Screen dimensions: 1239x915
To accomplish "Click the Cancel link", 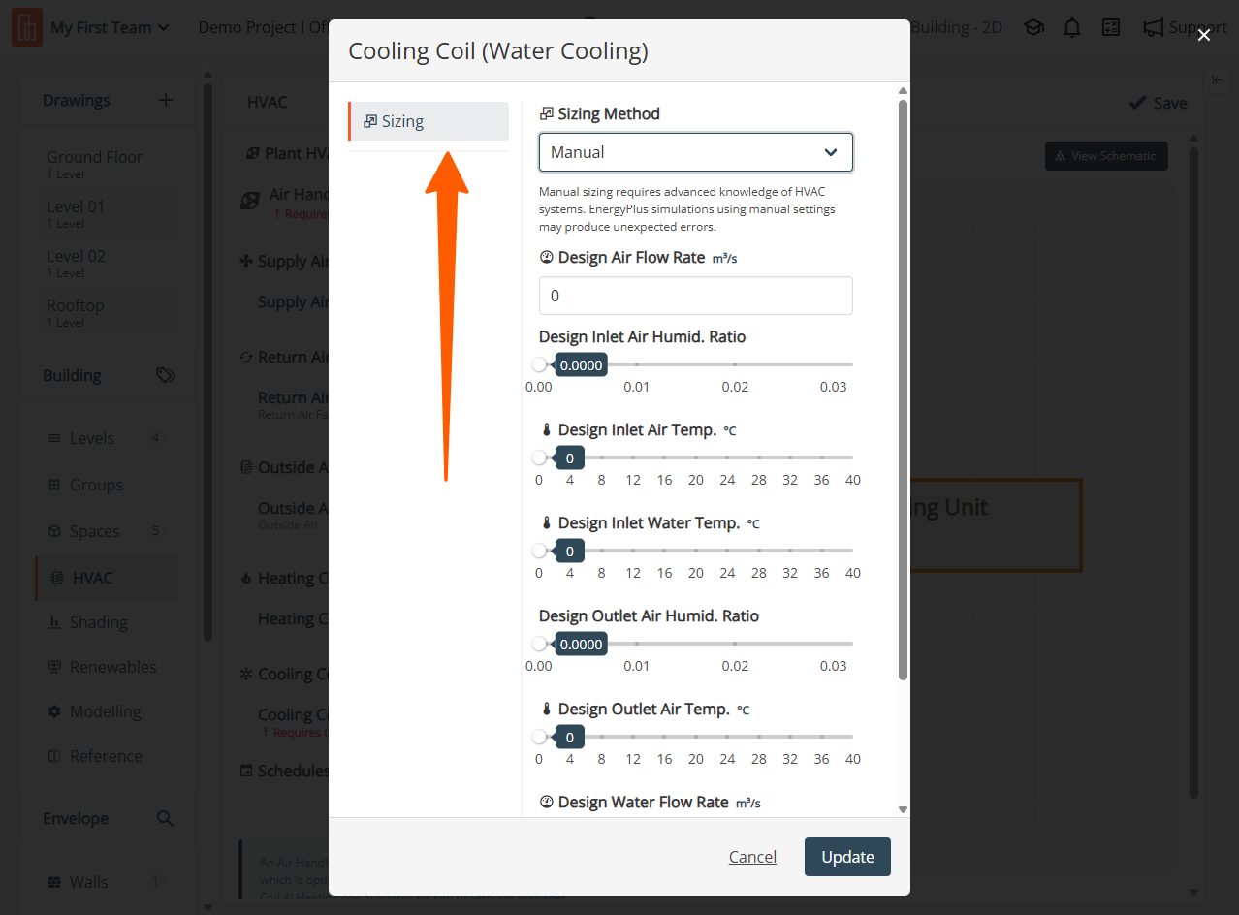I will click(x=752, y=857).
